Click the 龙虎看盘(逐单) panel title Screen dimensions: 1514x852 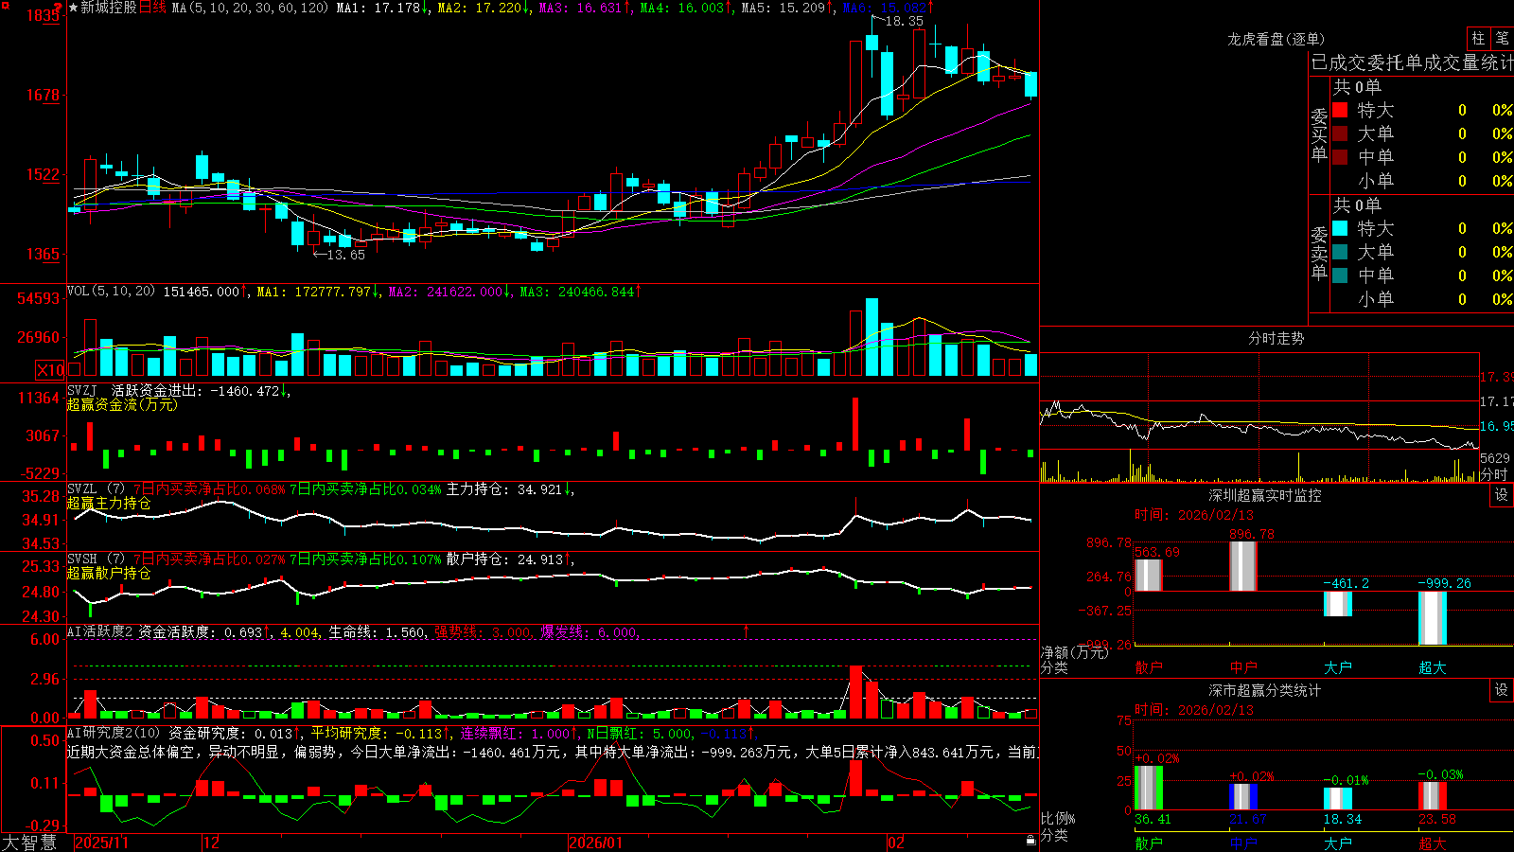click(1276, 39)
